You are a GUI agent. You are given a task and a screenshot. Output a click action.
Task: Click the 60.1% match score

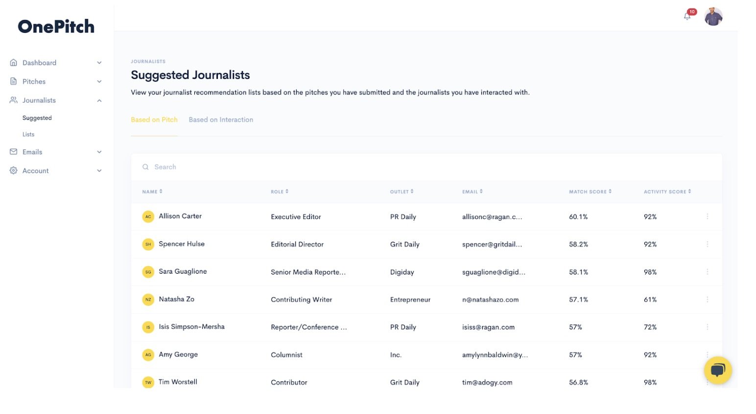click(x=578, y=217)
